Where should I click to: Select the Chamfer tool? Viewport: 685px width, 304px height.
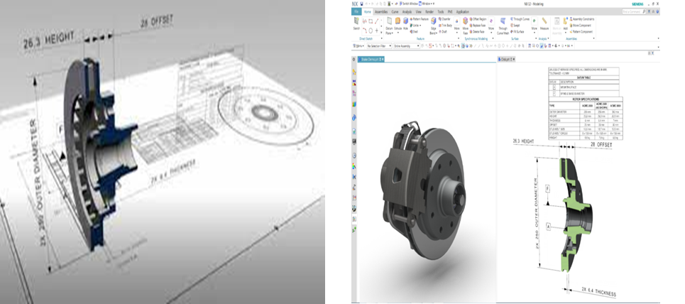[x=444, y=18]
